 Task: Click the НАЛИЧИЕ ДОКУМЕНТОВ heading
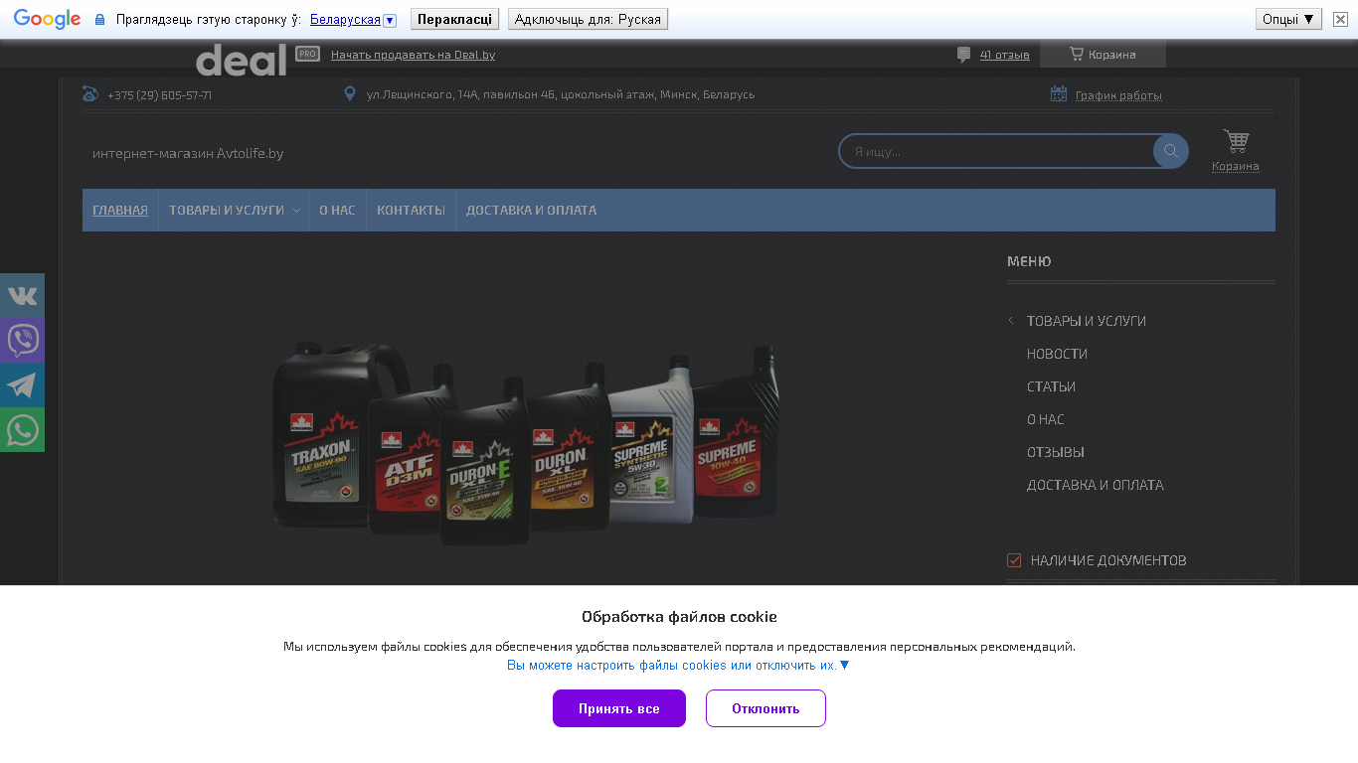tap(1108, 560)
